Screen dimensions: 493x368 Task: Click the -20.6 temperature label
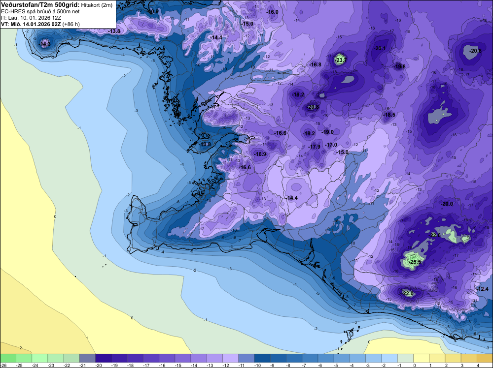pos(475,51)
